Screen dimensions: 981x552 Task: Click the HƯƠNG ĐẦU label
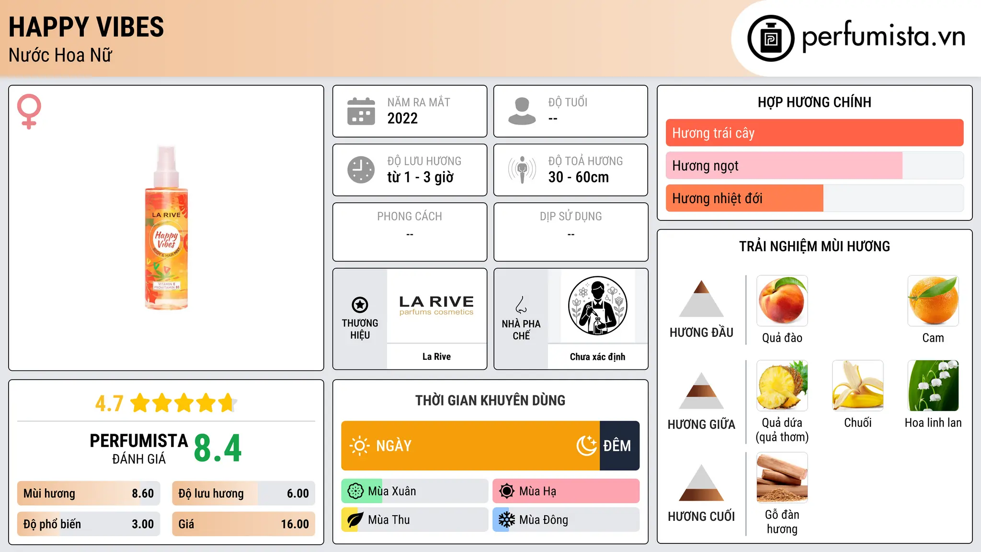coord(701,333)
